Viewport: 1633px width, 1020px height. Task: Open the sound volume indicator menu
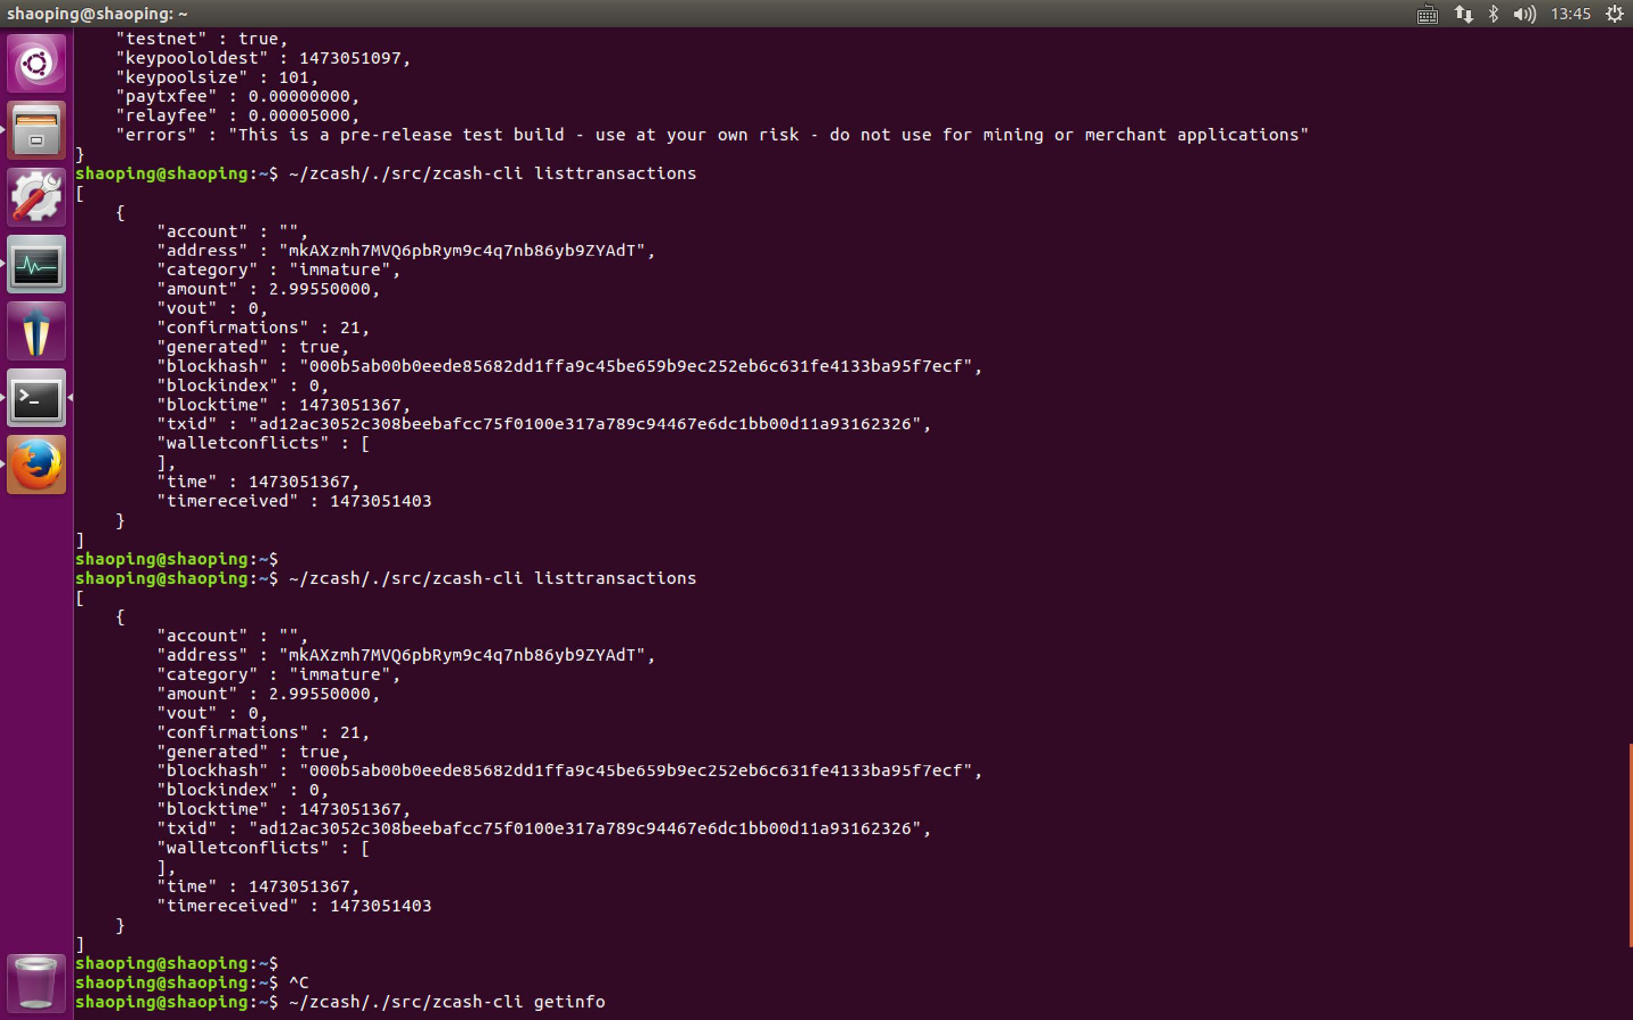(1524, 14)
